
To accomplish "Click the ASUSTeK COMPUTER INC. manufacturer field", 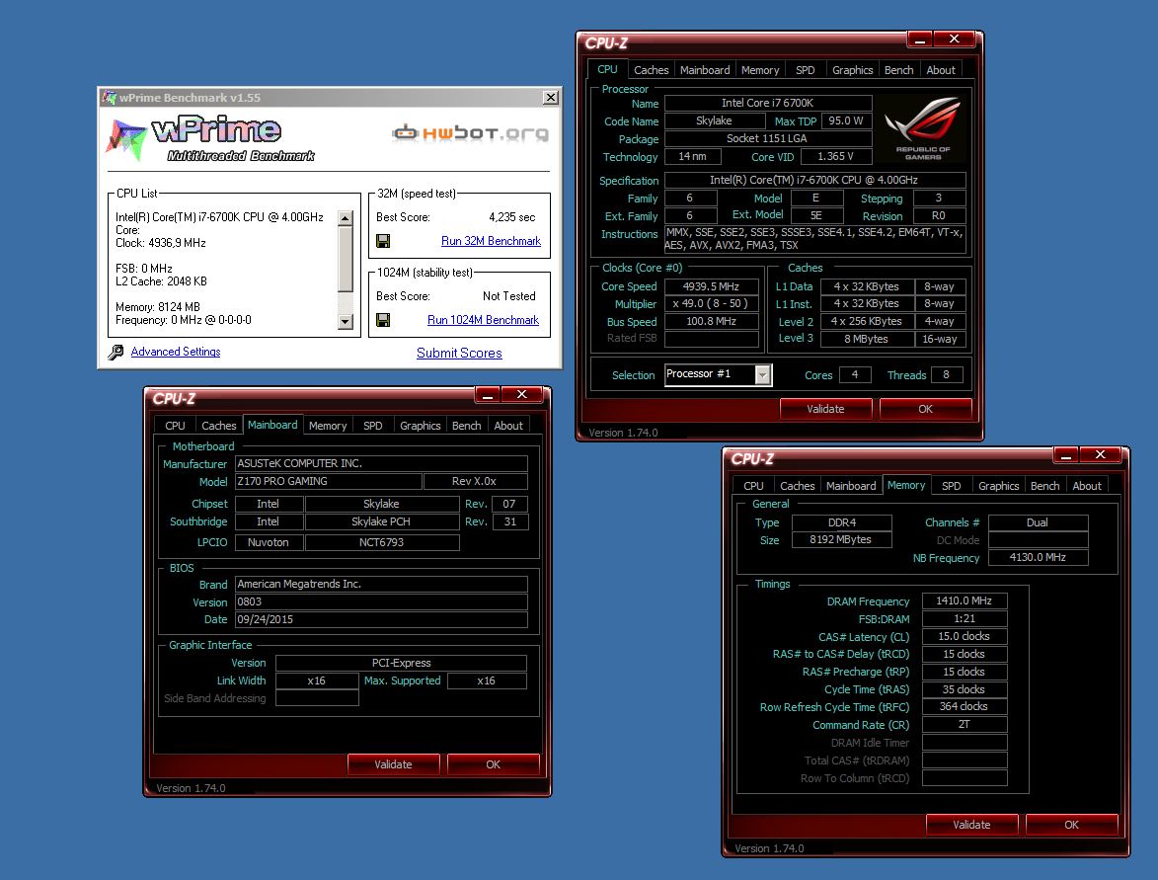I will pyautogui.click(x=381, y=463).
